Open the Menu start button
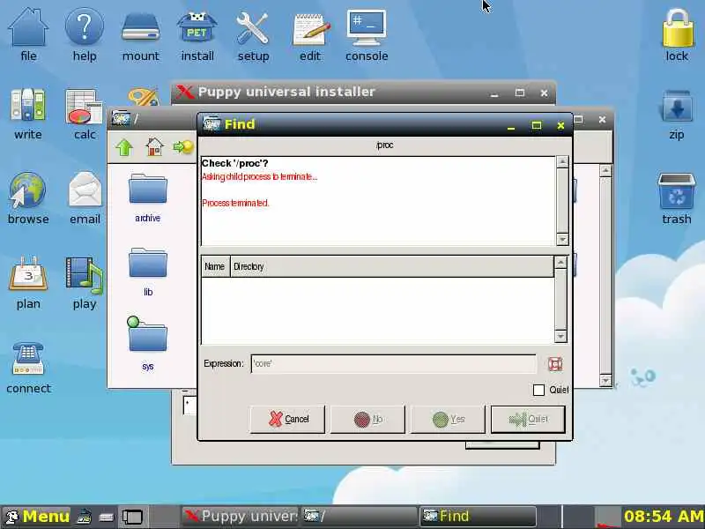This screenshot has height=529, width=705. tap(37, 517)
